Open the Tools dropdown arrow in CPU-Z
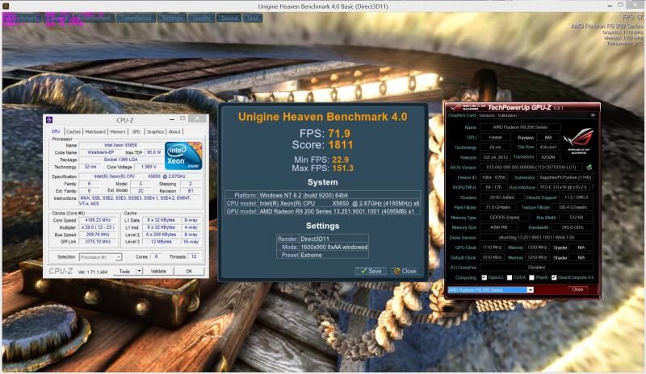The height and width of the screenshot is (374, 646). (139, 271)
